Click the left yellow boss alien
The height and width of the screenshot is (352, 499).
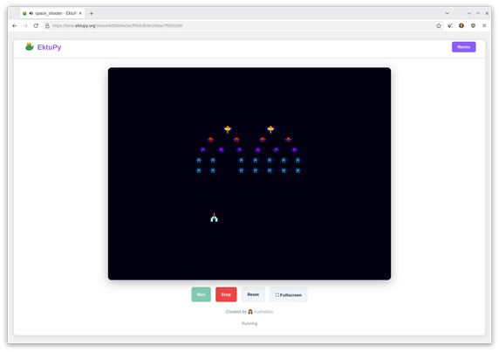(x=228, y=129)
